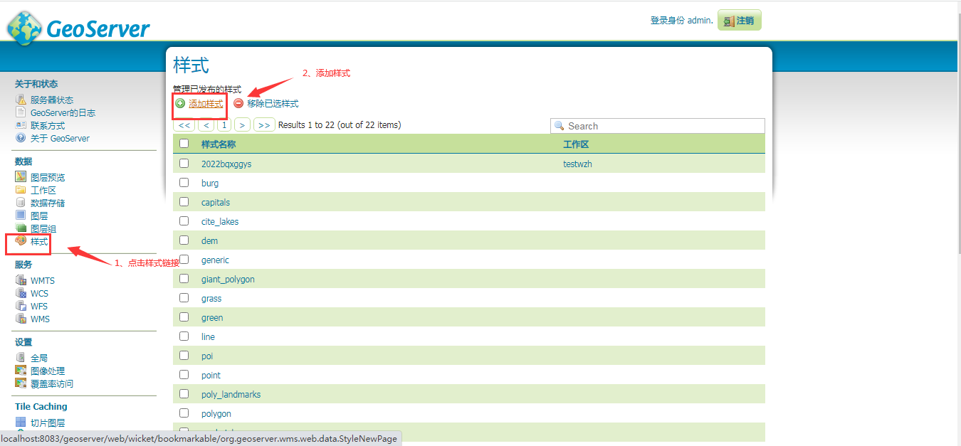Screen dimensions: 961x446
Task: Click the server status icon
Action: click(21, 100)
